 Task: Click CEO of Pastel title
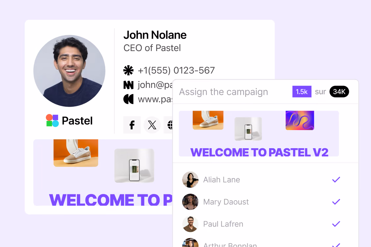[x=152, y=48]
